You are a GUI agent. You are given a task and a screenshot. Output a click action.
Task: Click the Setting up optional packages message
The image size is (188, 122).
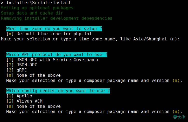pyautogui.click(x=37, y=8)
